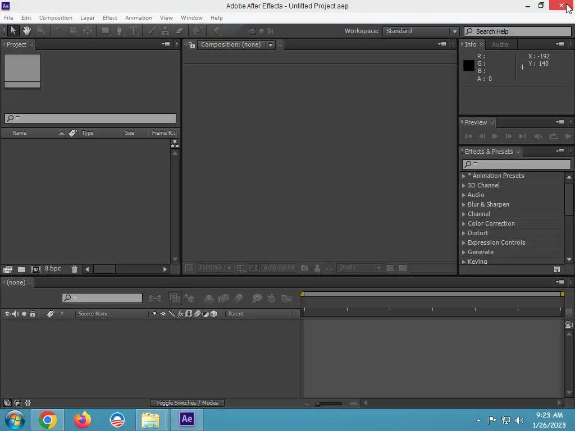Viewport: 575px width, 431px height.
Task: Click the Search Help field
Action: pyautogui.click(x=517, y=31)
